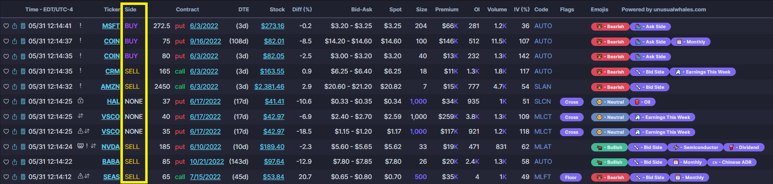The image size is (773, 184).
Task: Open the calculator for the SEAS row
Action: pos(23,177)
